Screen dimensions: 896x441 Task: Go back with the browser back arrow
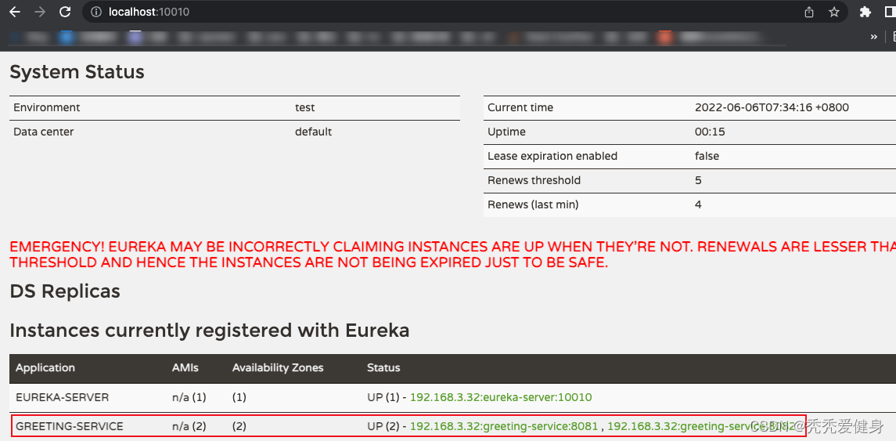pyautogui.click(x=15, y=12)
